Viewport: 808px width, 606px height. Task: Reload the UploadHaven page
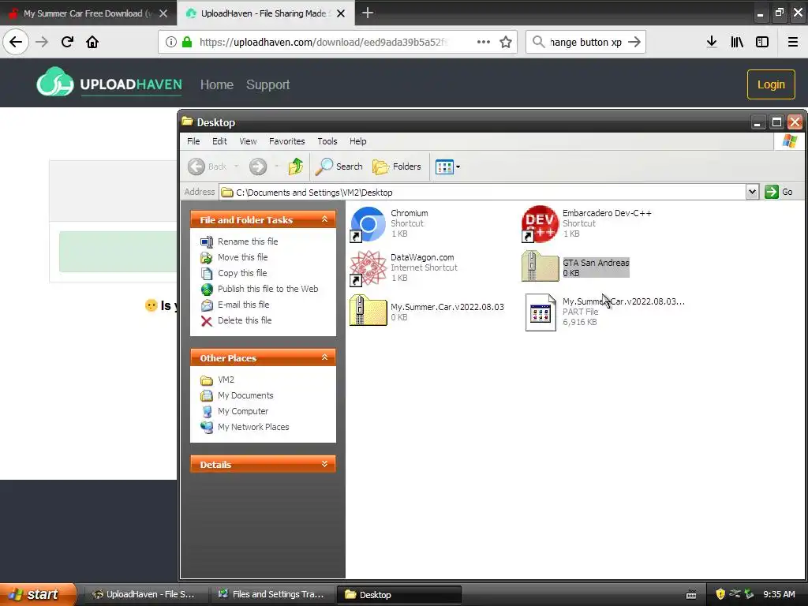(x=67, y=42)
